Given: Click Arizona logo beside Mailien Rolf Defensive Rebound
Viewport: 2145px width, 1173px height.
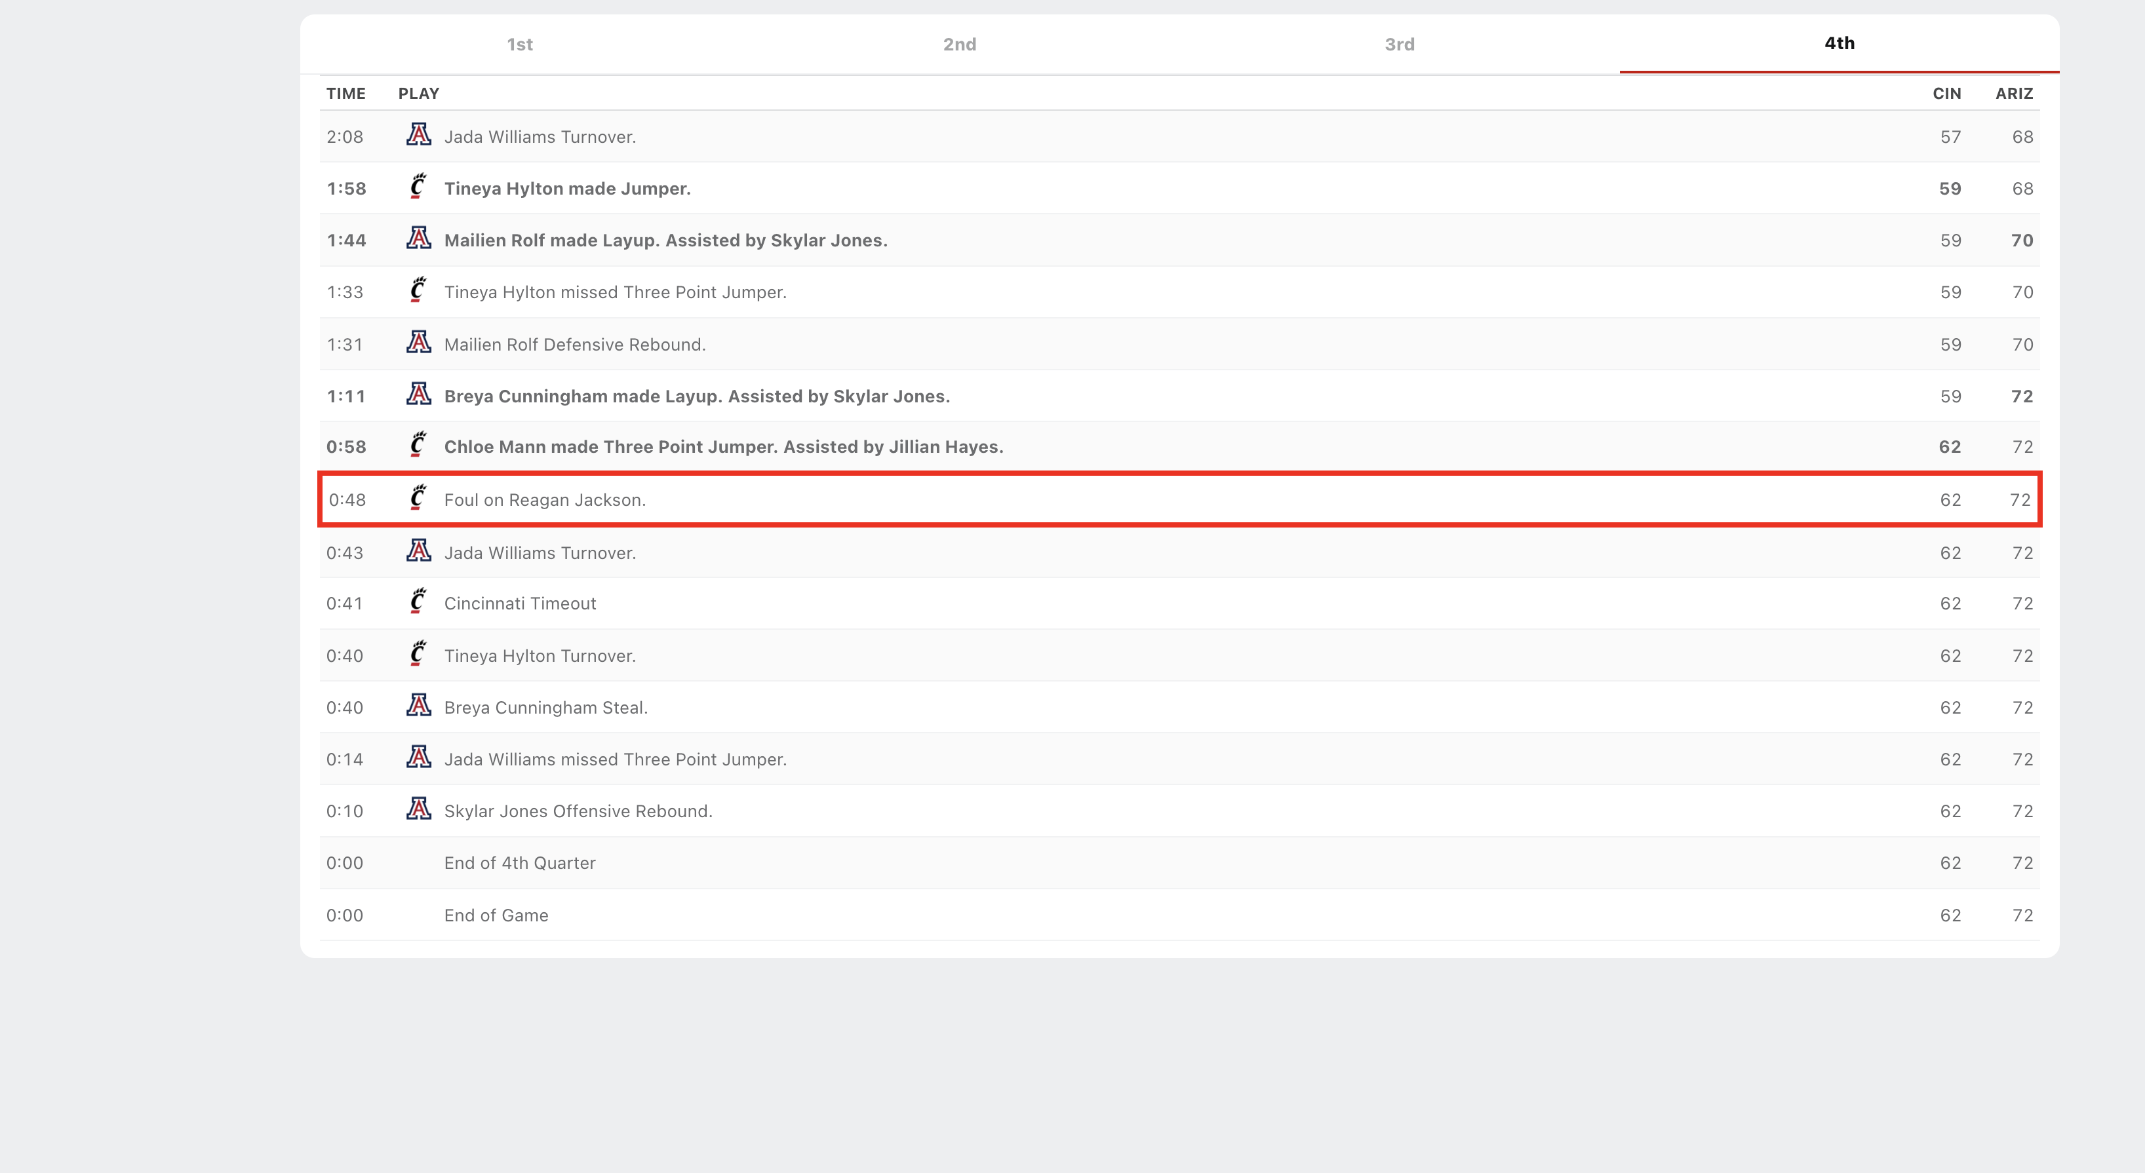Looking at the screenshot, I should click(418, 342).
